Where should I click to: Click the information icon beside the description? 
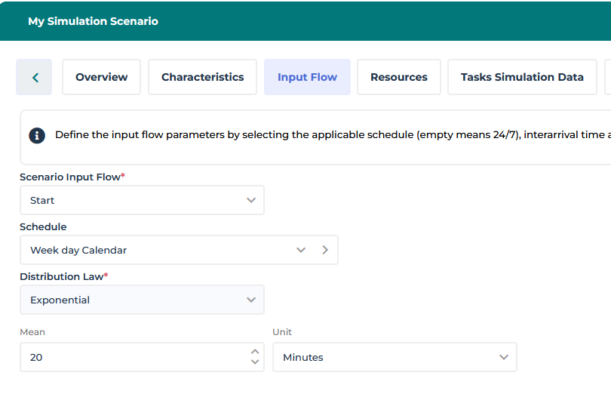pos(37,136)
